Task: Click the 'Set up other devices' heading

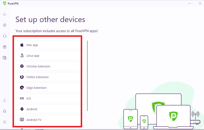Action: pos(50,20)
